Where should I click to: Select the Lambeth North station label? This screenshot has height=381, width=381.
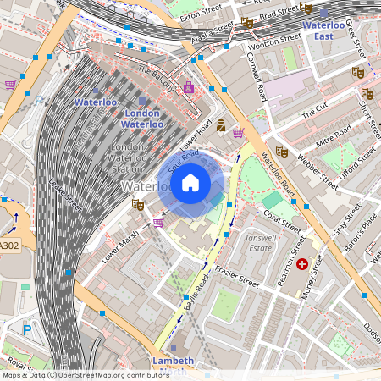pyautogui.click(x=173, y=366)
